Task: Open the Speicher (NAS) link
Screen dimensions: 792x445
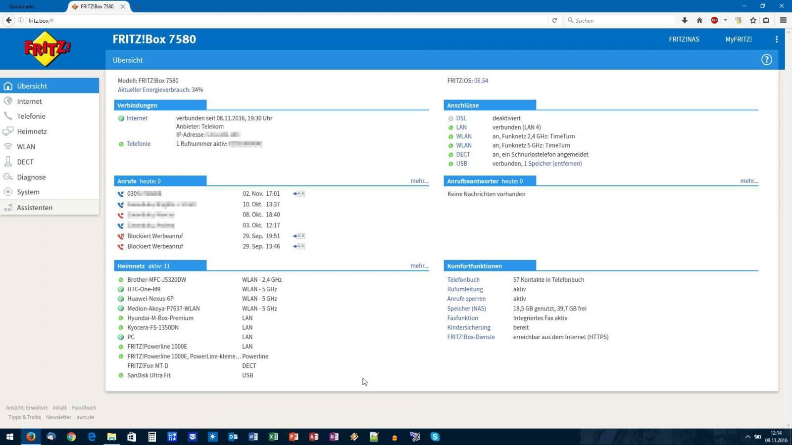Action: (466, 309)
